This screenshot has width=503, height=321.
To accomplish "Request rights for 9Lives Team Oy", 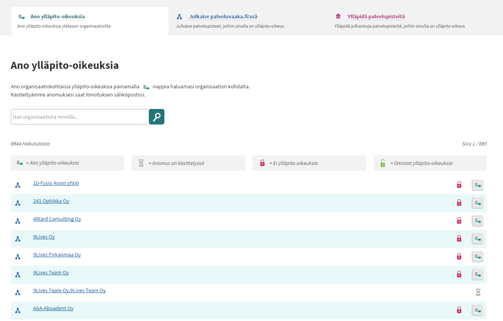I will (478, 275).
